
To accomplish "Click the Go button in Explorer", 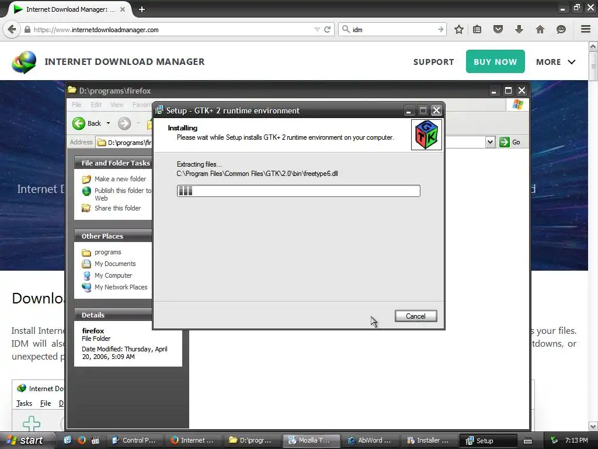I will (x=510, y=143).
